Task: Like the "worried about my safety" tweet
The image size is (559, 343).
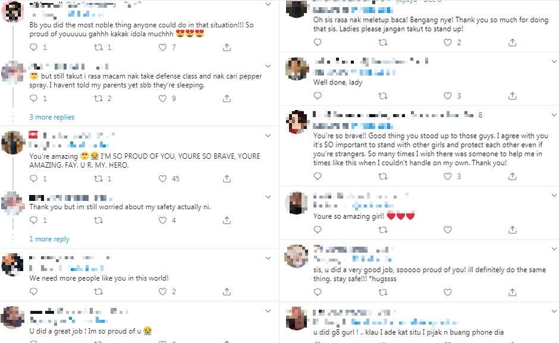Action: pos(162,221)
